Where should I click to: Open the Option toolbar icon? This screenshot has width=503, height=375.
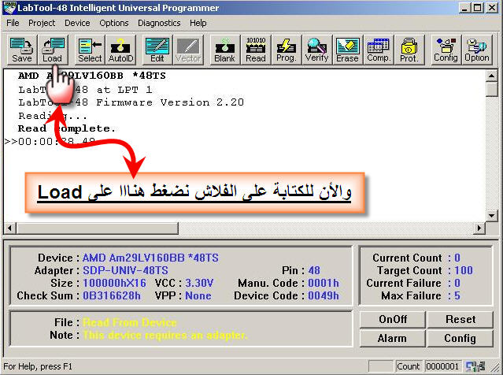(477, 50)
